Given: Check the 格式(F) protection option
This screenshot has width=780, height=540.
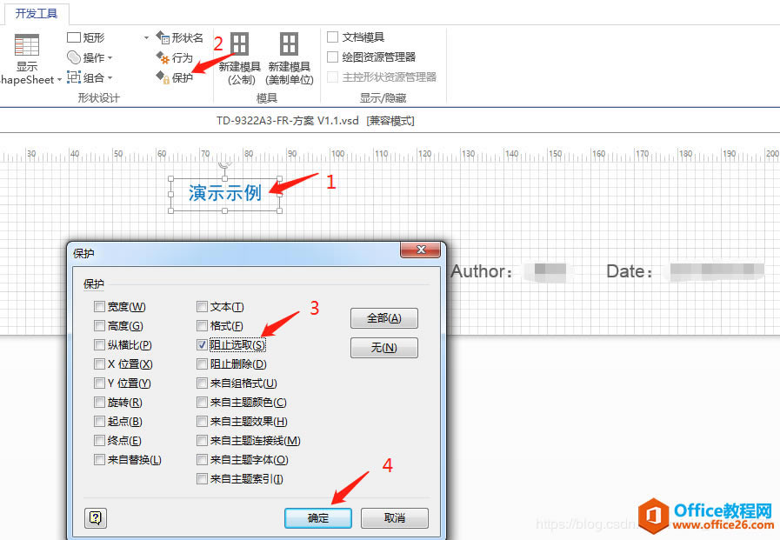Looking at the screenshot, I should point(202,326).
